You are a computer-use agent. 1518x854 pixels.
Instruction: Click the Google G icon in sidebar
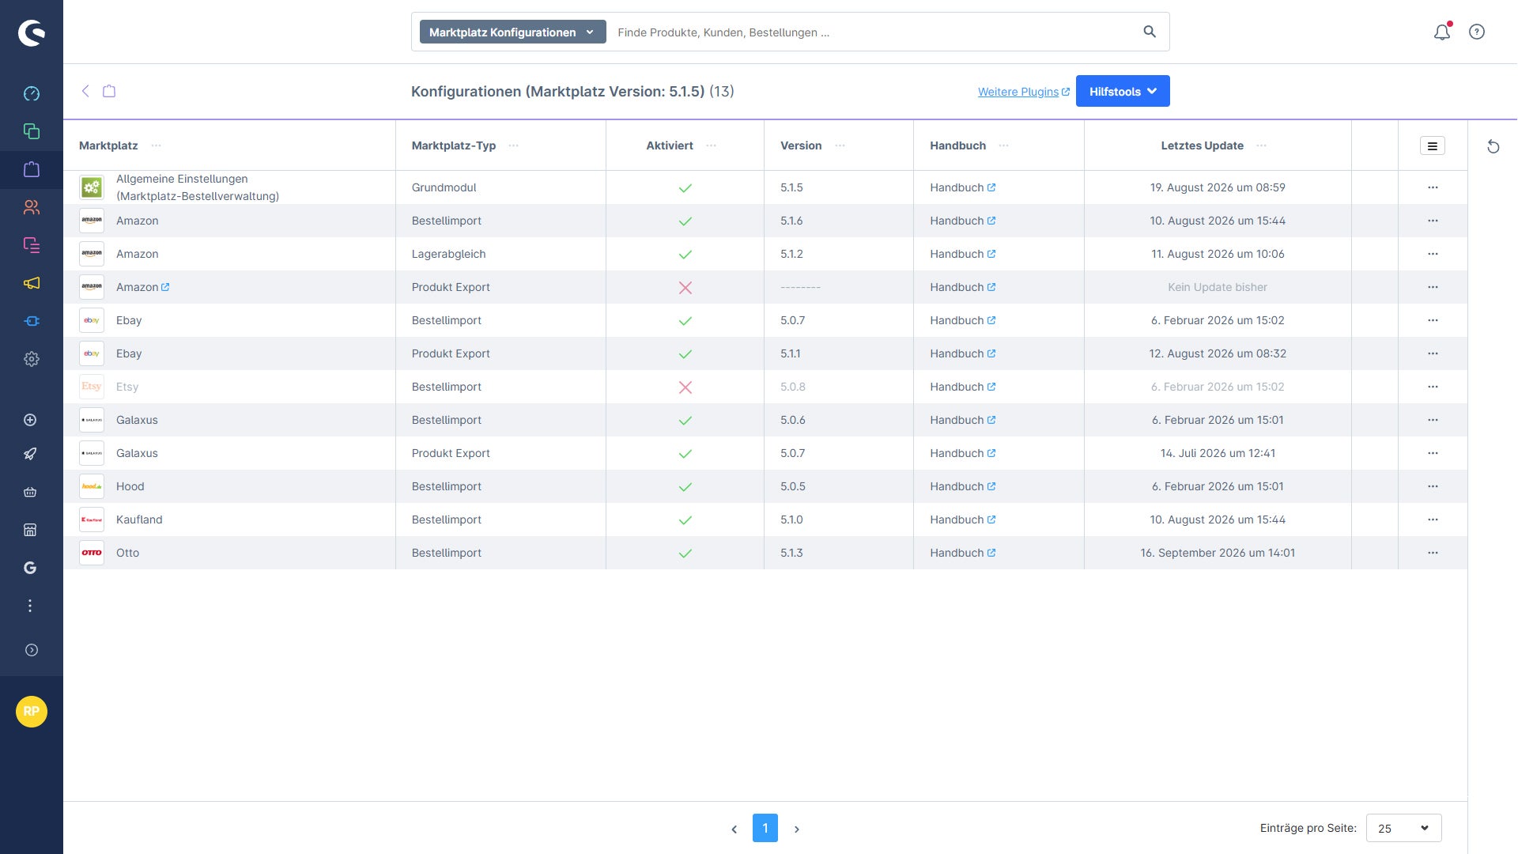(30, 568)
